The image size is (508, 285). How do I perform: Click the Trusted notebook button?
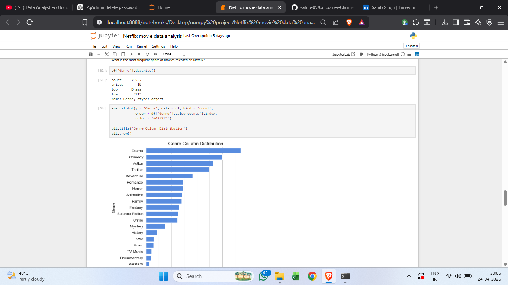[411, 46]
